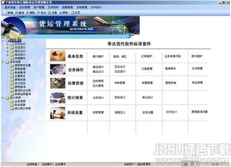Click the 基本信息 thumbnail image in the grid
Viewport: 231px width, 167px height.
coord(58,56)
